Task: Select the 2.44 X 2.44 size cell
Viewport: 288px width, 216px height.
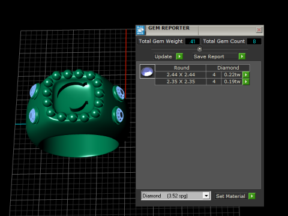Action: point(181,75)
